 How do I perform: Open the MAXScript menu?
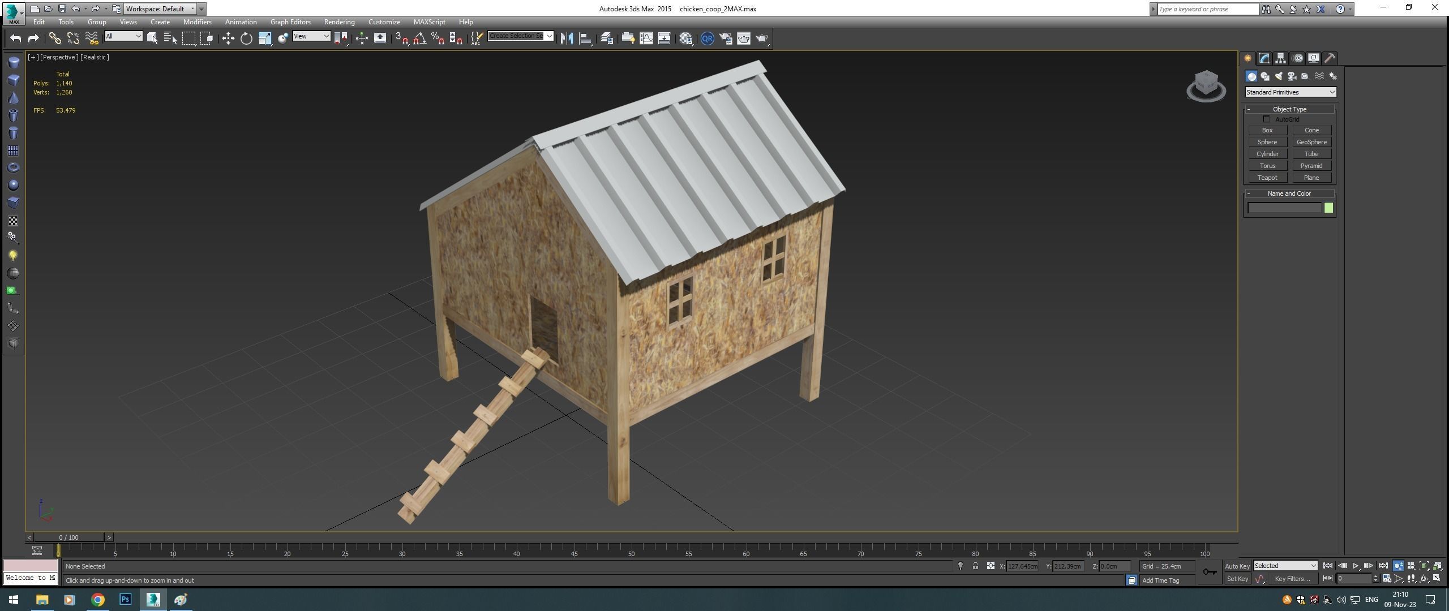pos(429,21)
